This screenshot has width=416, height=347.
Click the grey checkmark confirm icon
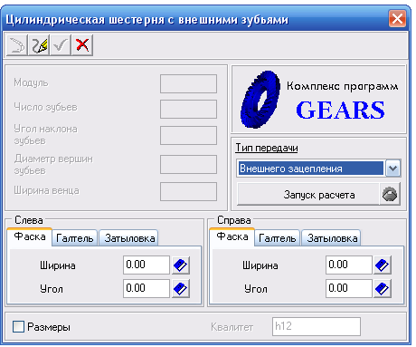61,45
